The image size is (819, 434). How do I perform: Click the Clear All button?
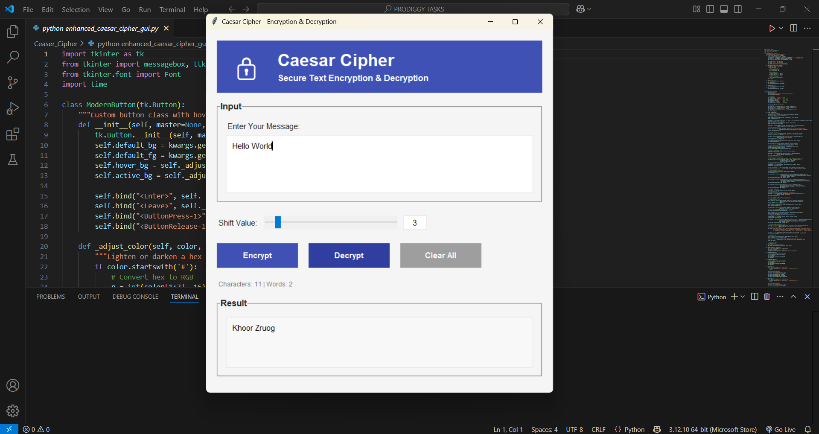tap(441, 255)
